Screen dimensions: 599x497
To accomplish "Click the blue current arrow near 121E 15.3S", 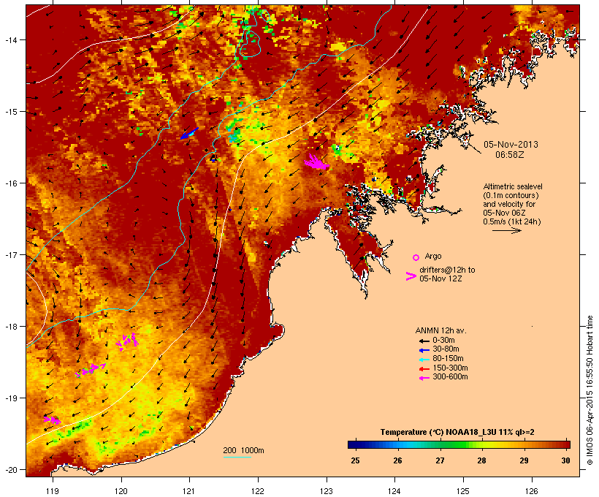I will pos(189,133).
